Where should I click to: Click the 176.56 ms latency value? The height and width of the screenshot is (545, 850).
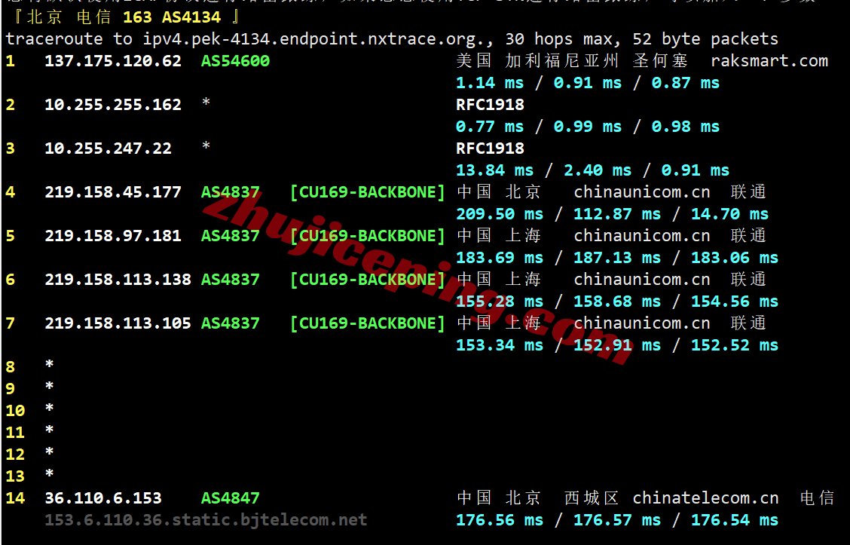[x=499, y=520]
